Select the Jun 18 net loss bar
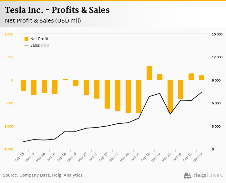Screen dimensions: 226x183 (x=139, y=97)
